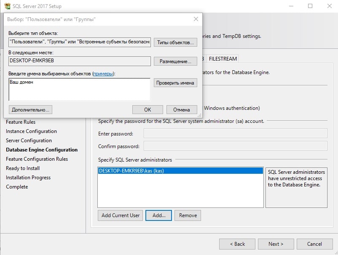Click the Add... administrators button
The height and width of the screenshot is (255, 338).
[x=158, y=215]
